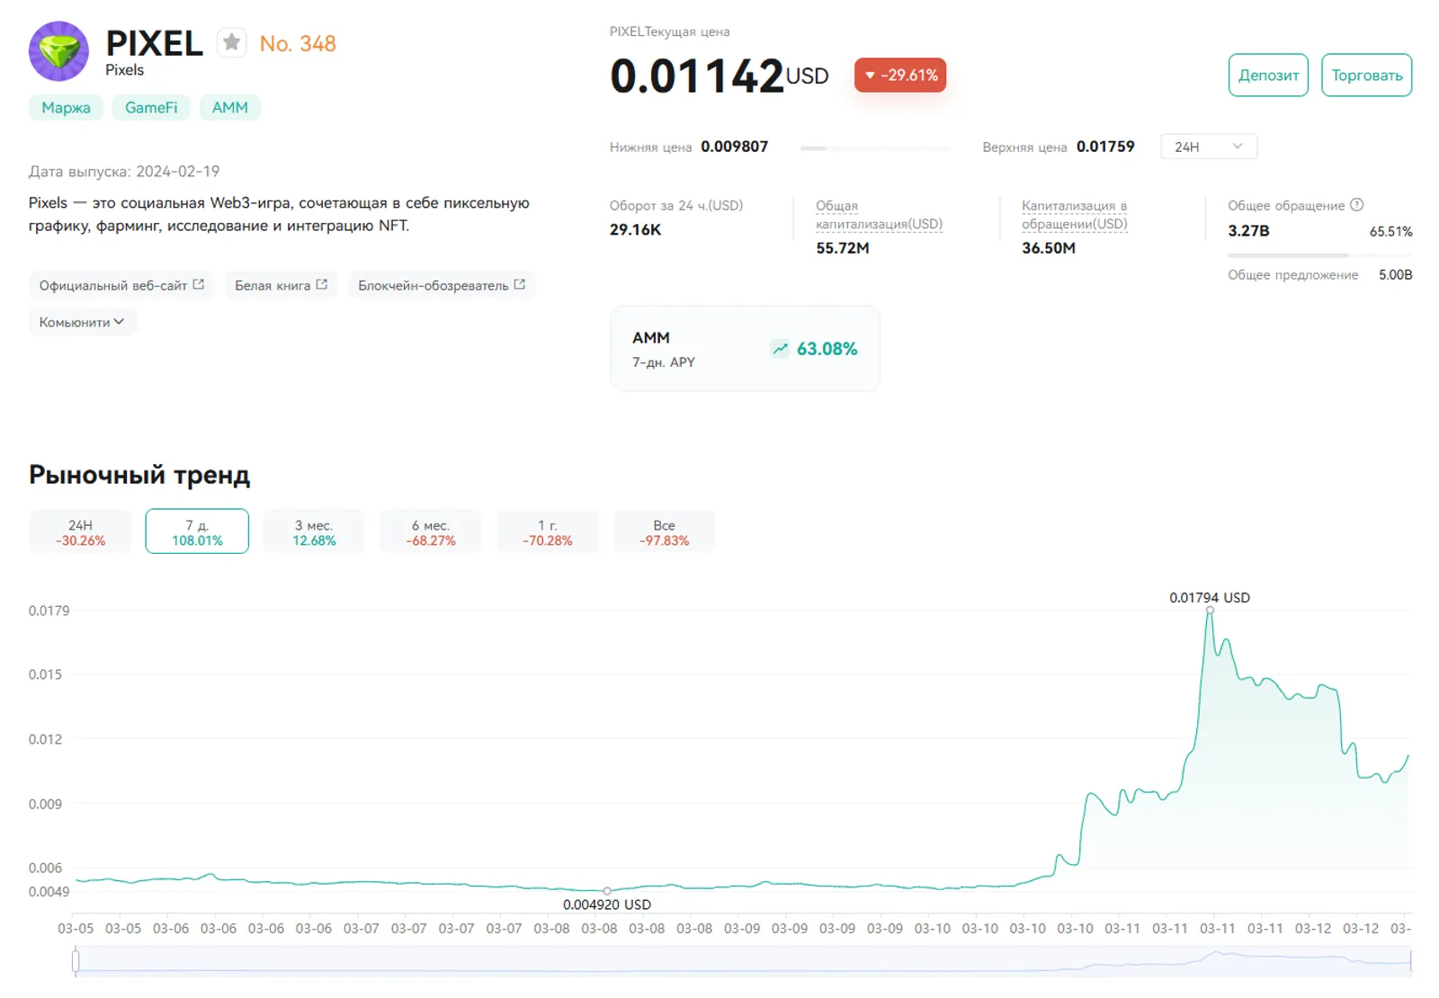The height and width of the screenshot is (998, 1439).
Task: Click the Рыночный тренд heading
Action: click(x=139, y=475)
